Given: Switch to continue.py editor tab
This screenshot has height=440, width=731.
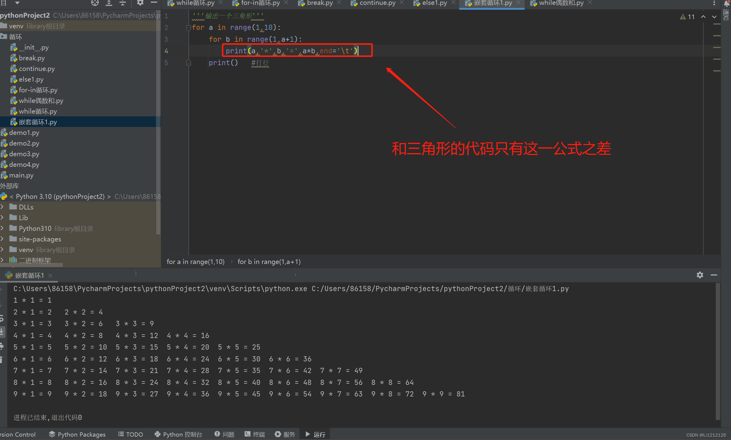Looking at the screenshot, I should (377, 3).
